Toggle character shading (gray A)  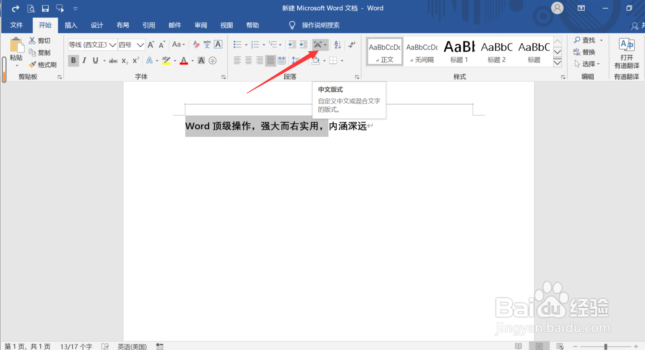201,61
